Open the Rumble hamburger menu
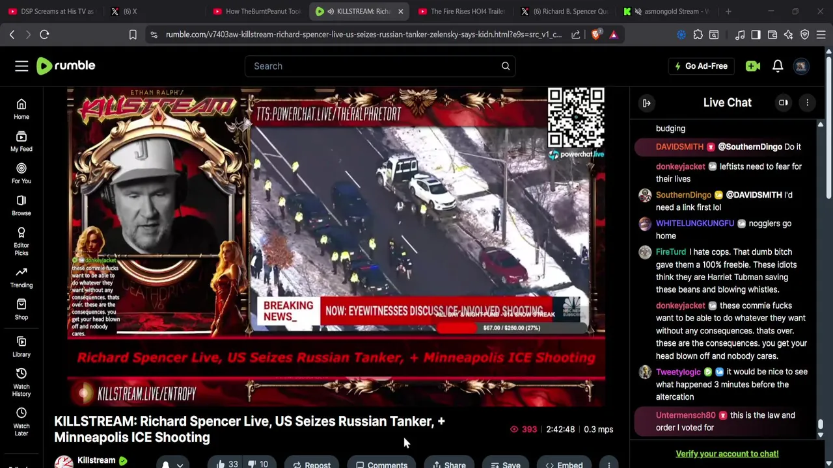The height and width of the screenshot is (468, 833). point(21,66)
